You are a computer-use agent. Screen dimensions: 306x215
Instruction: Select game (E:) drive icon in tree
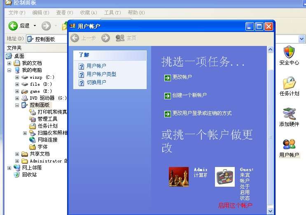[25, 91]
